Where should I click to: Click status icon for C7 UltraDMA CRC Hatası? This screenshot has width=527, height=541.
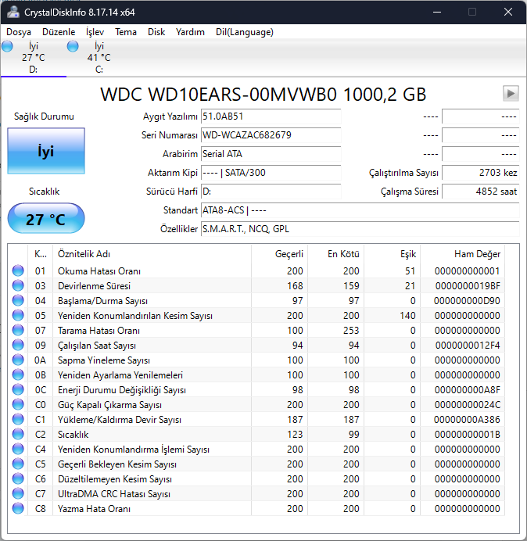(18, 493)
